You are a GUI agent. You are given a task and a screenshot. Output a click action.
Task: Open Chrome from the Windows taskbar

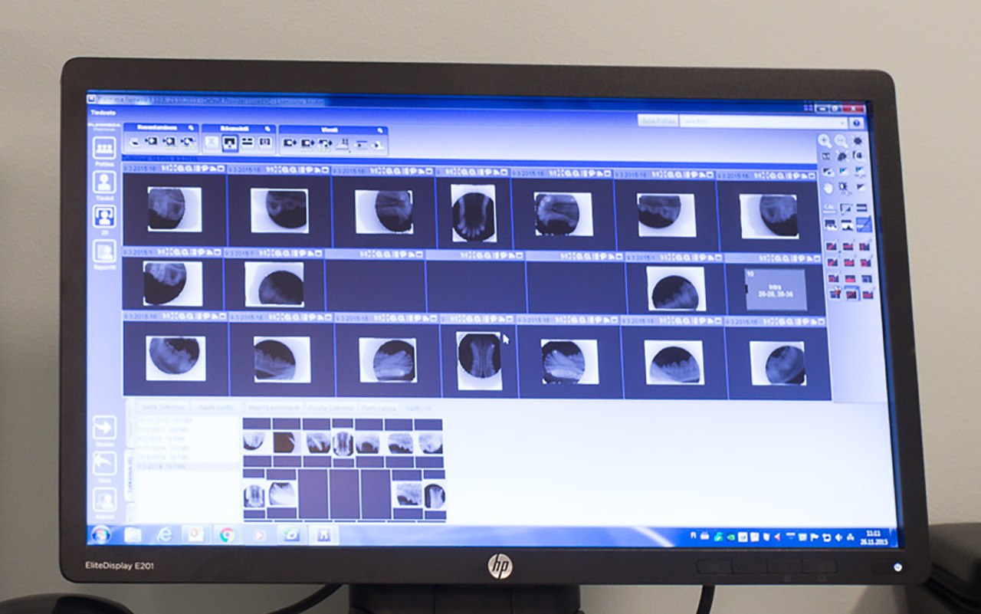(x=226, y=534)
